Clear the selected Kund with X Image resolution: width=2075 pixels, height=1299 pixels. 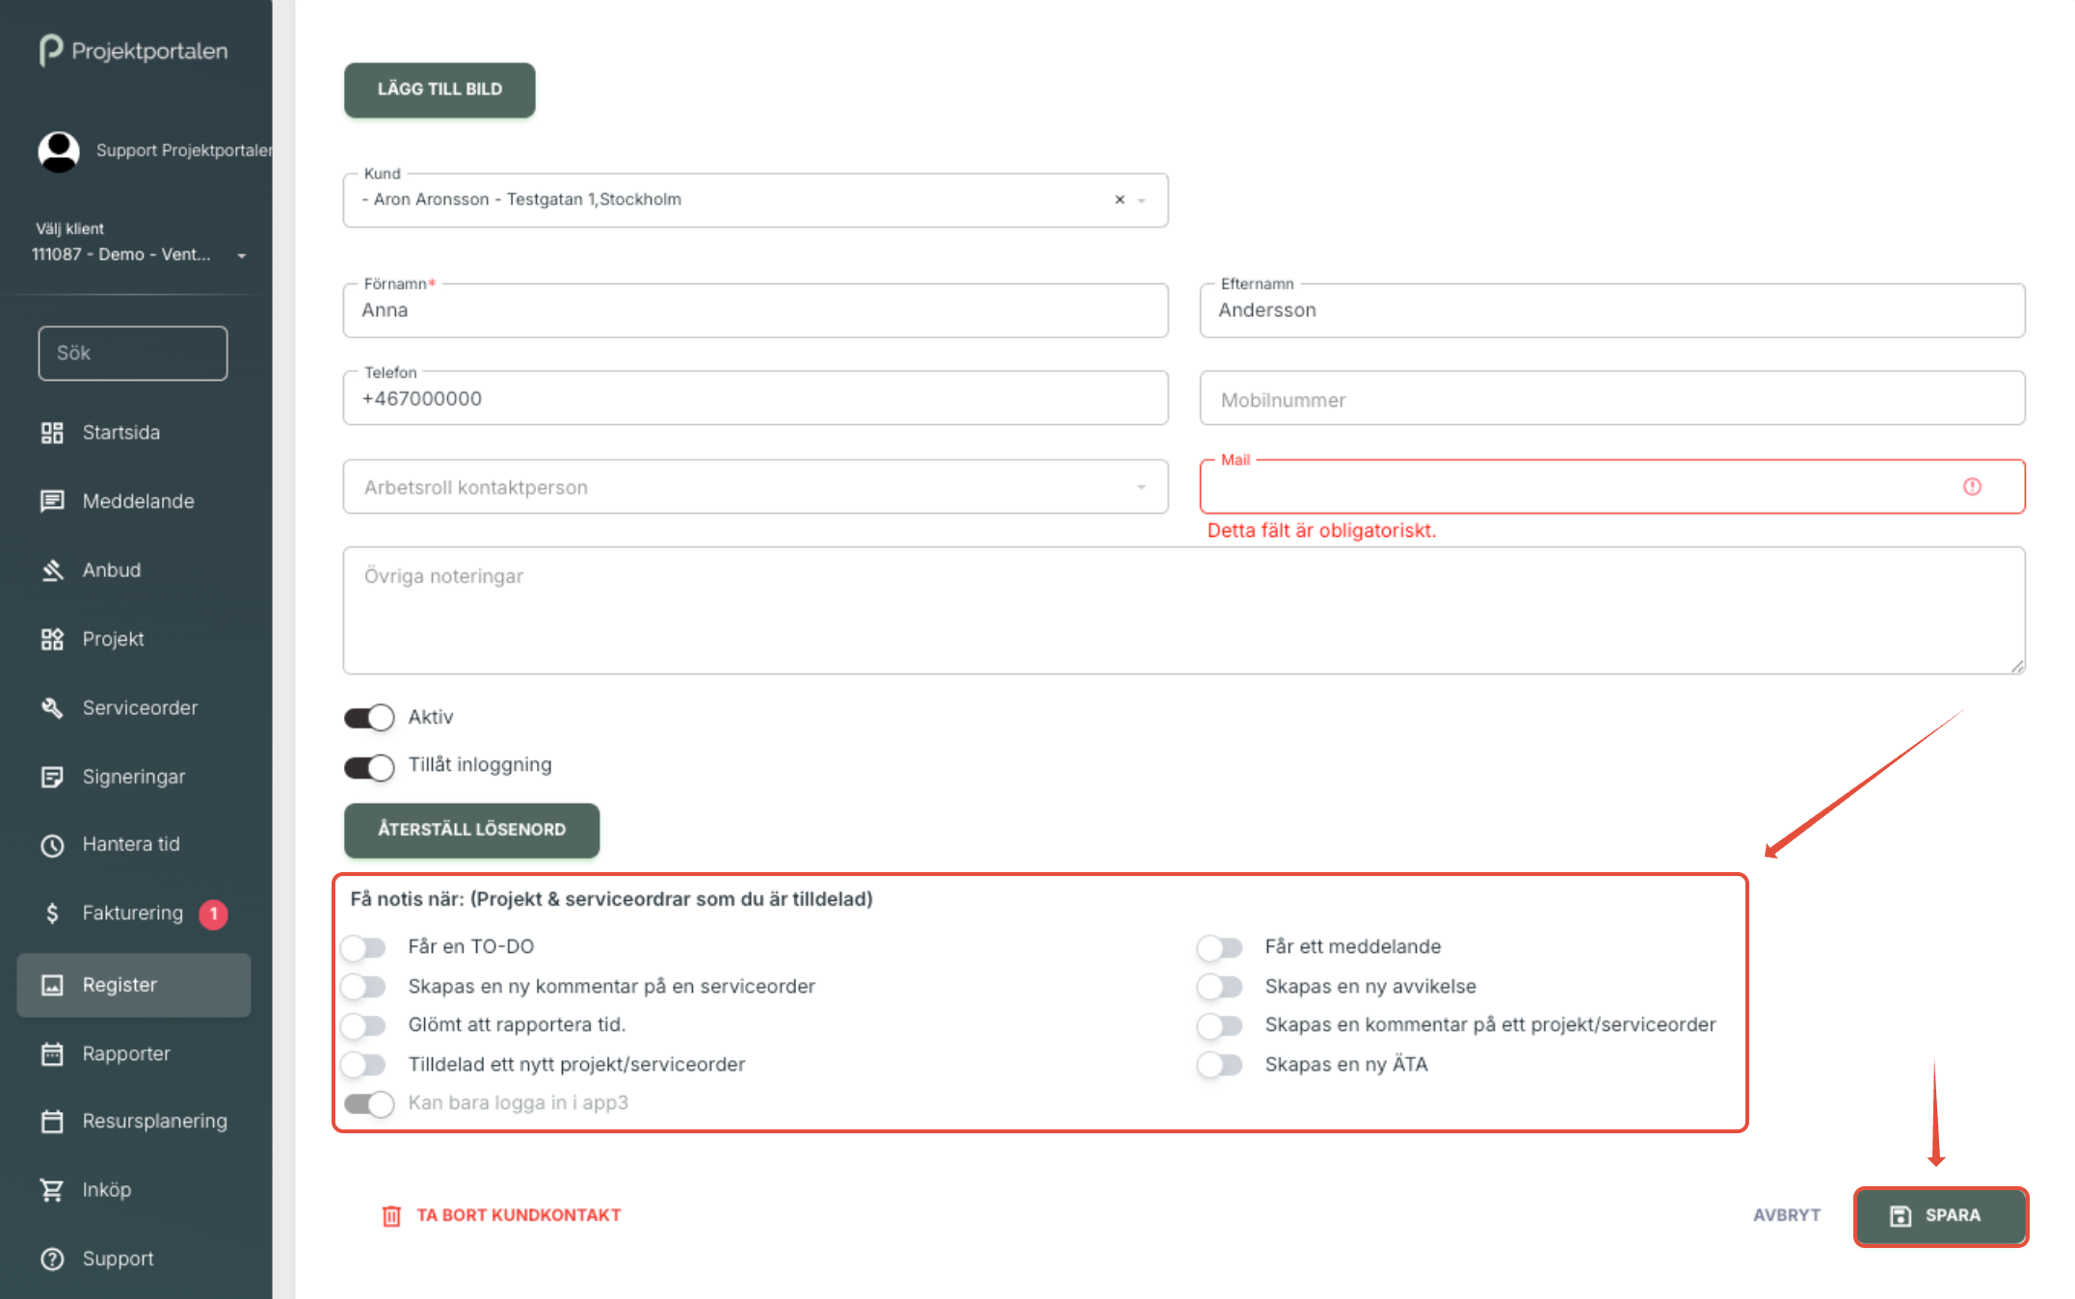(x=1120, y=200)
